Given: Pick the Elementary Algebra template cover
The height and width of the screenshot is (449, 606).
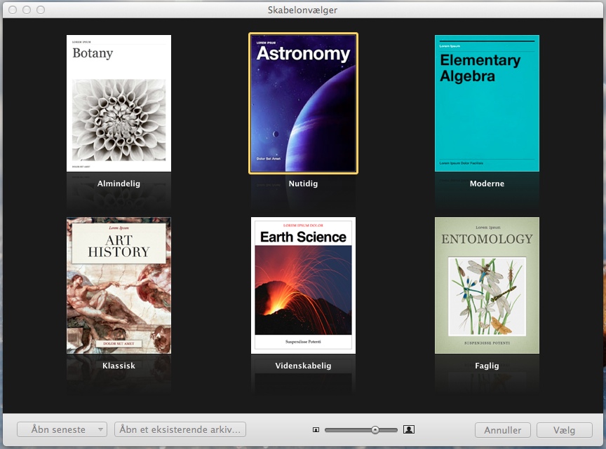Looking at the screenshot, I should tap(487, 103).
